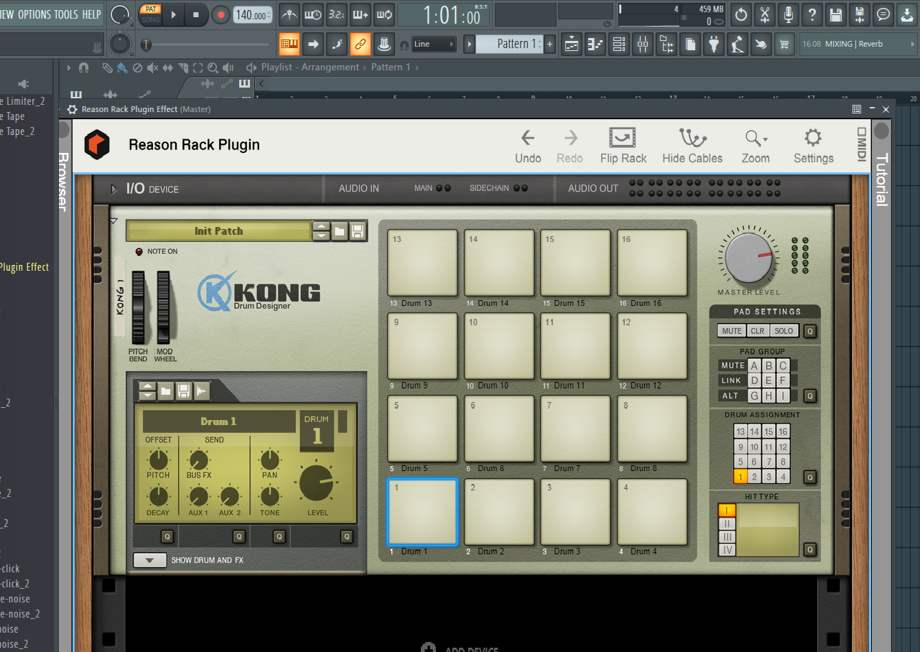Click the stop button in FL transport
This screenshot has width=920, height=652.
pos(196,14)
